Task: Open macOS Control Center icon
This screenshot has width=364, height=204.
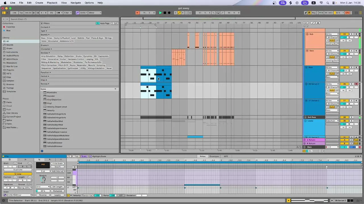Action: coord(334,3)
